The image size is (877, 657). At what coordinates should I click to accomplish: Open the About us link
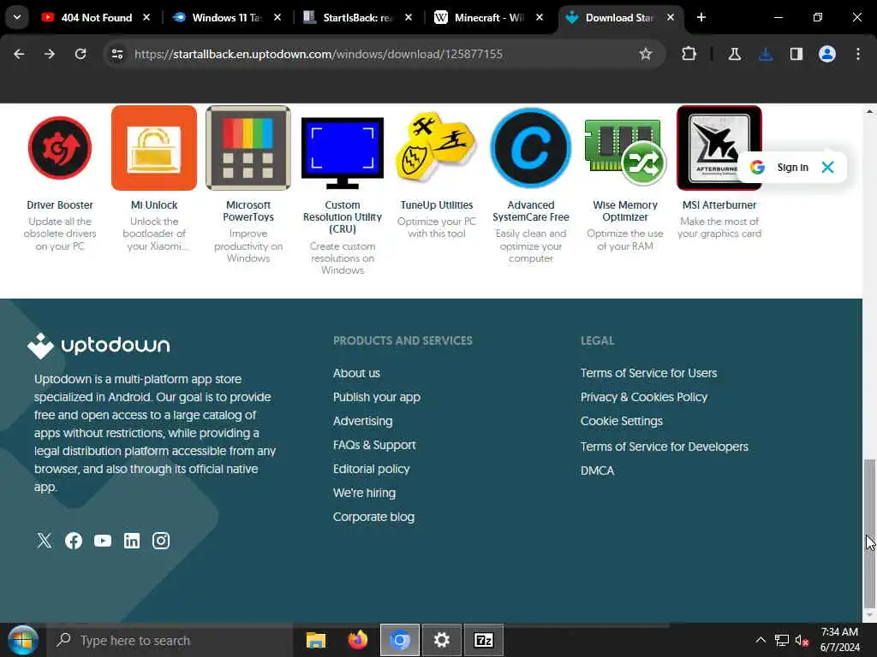(x=356, y=373)
